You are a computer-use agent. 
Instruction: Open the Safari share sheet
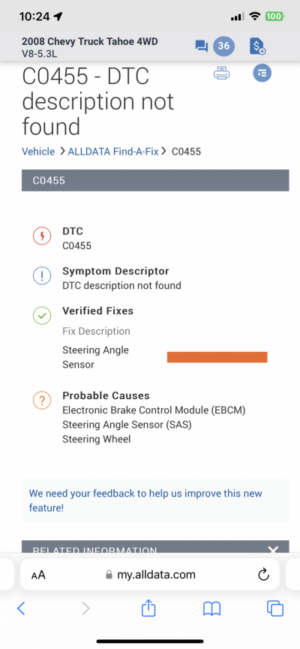point(148,608)
